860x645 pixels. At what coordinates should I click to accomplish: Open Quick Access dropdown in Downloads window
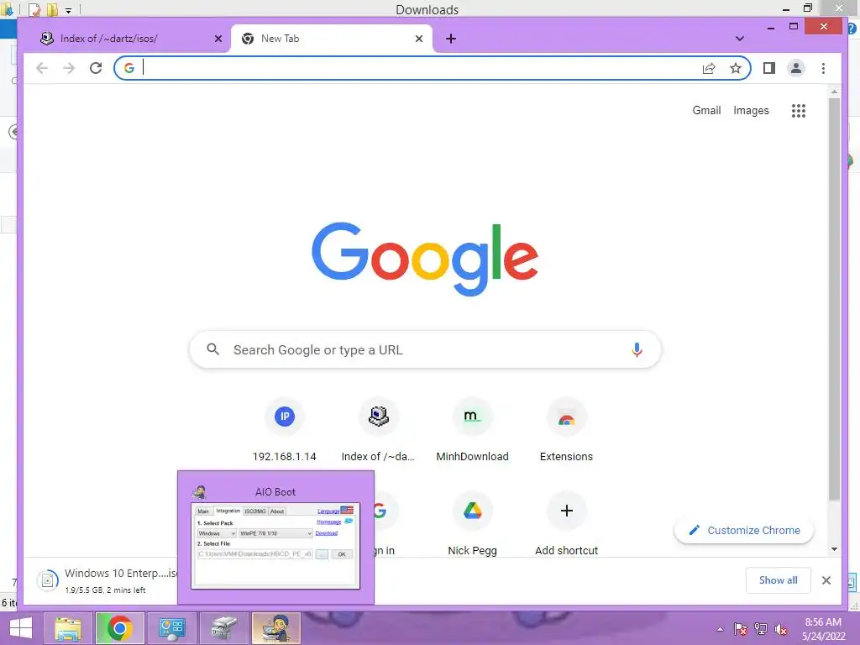coord(68,10)
